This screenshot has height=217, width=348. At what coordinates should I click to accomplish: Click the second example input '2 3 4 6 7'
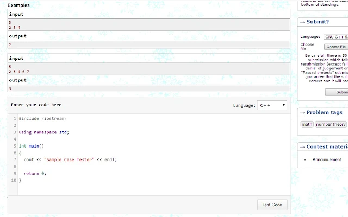19,72
